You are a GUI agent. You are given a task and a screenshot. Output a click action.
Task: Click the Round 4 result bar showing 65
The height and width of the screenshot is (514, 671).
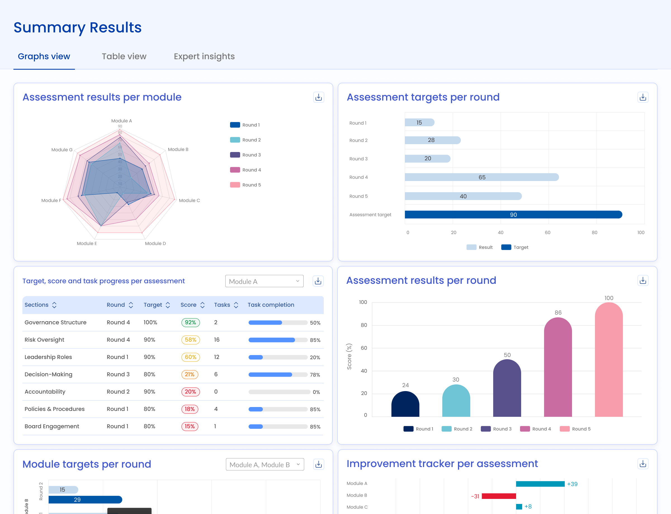(x=482, y=177)
